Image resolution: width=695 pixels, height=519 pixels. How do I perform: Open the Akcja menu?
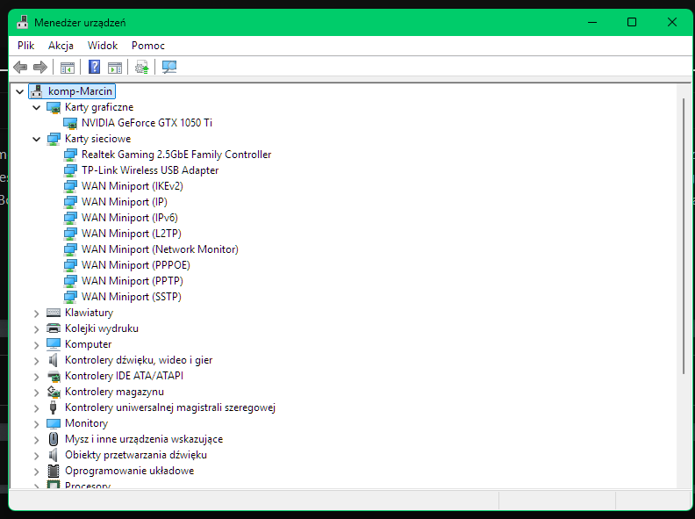61,45
